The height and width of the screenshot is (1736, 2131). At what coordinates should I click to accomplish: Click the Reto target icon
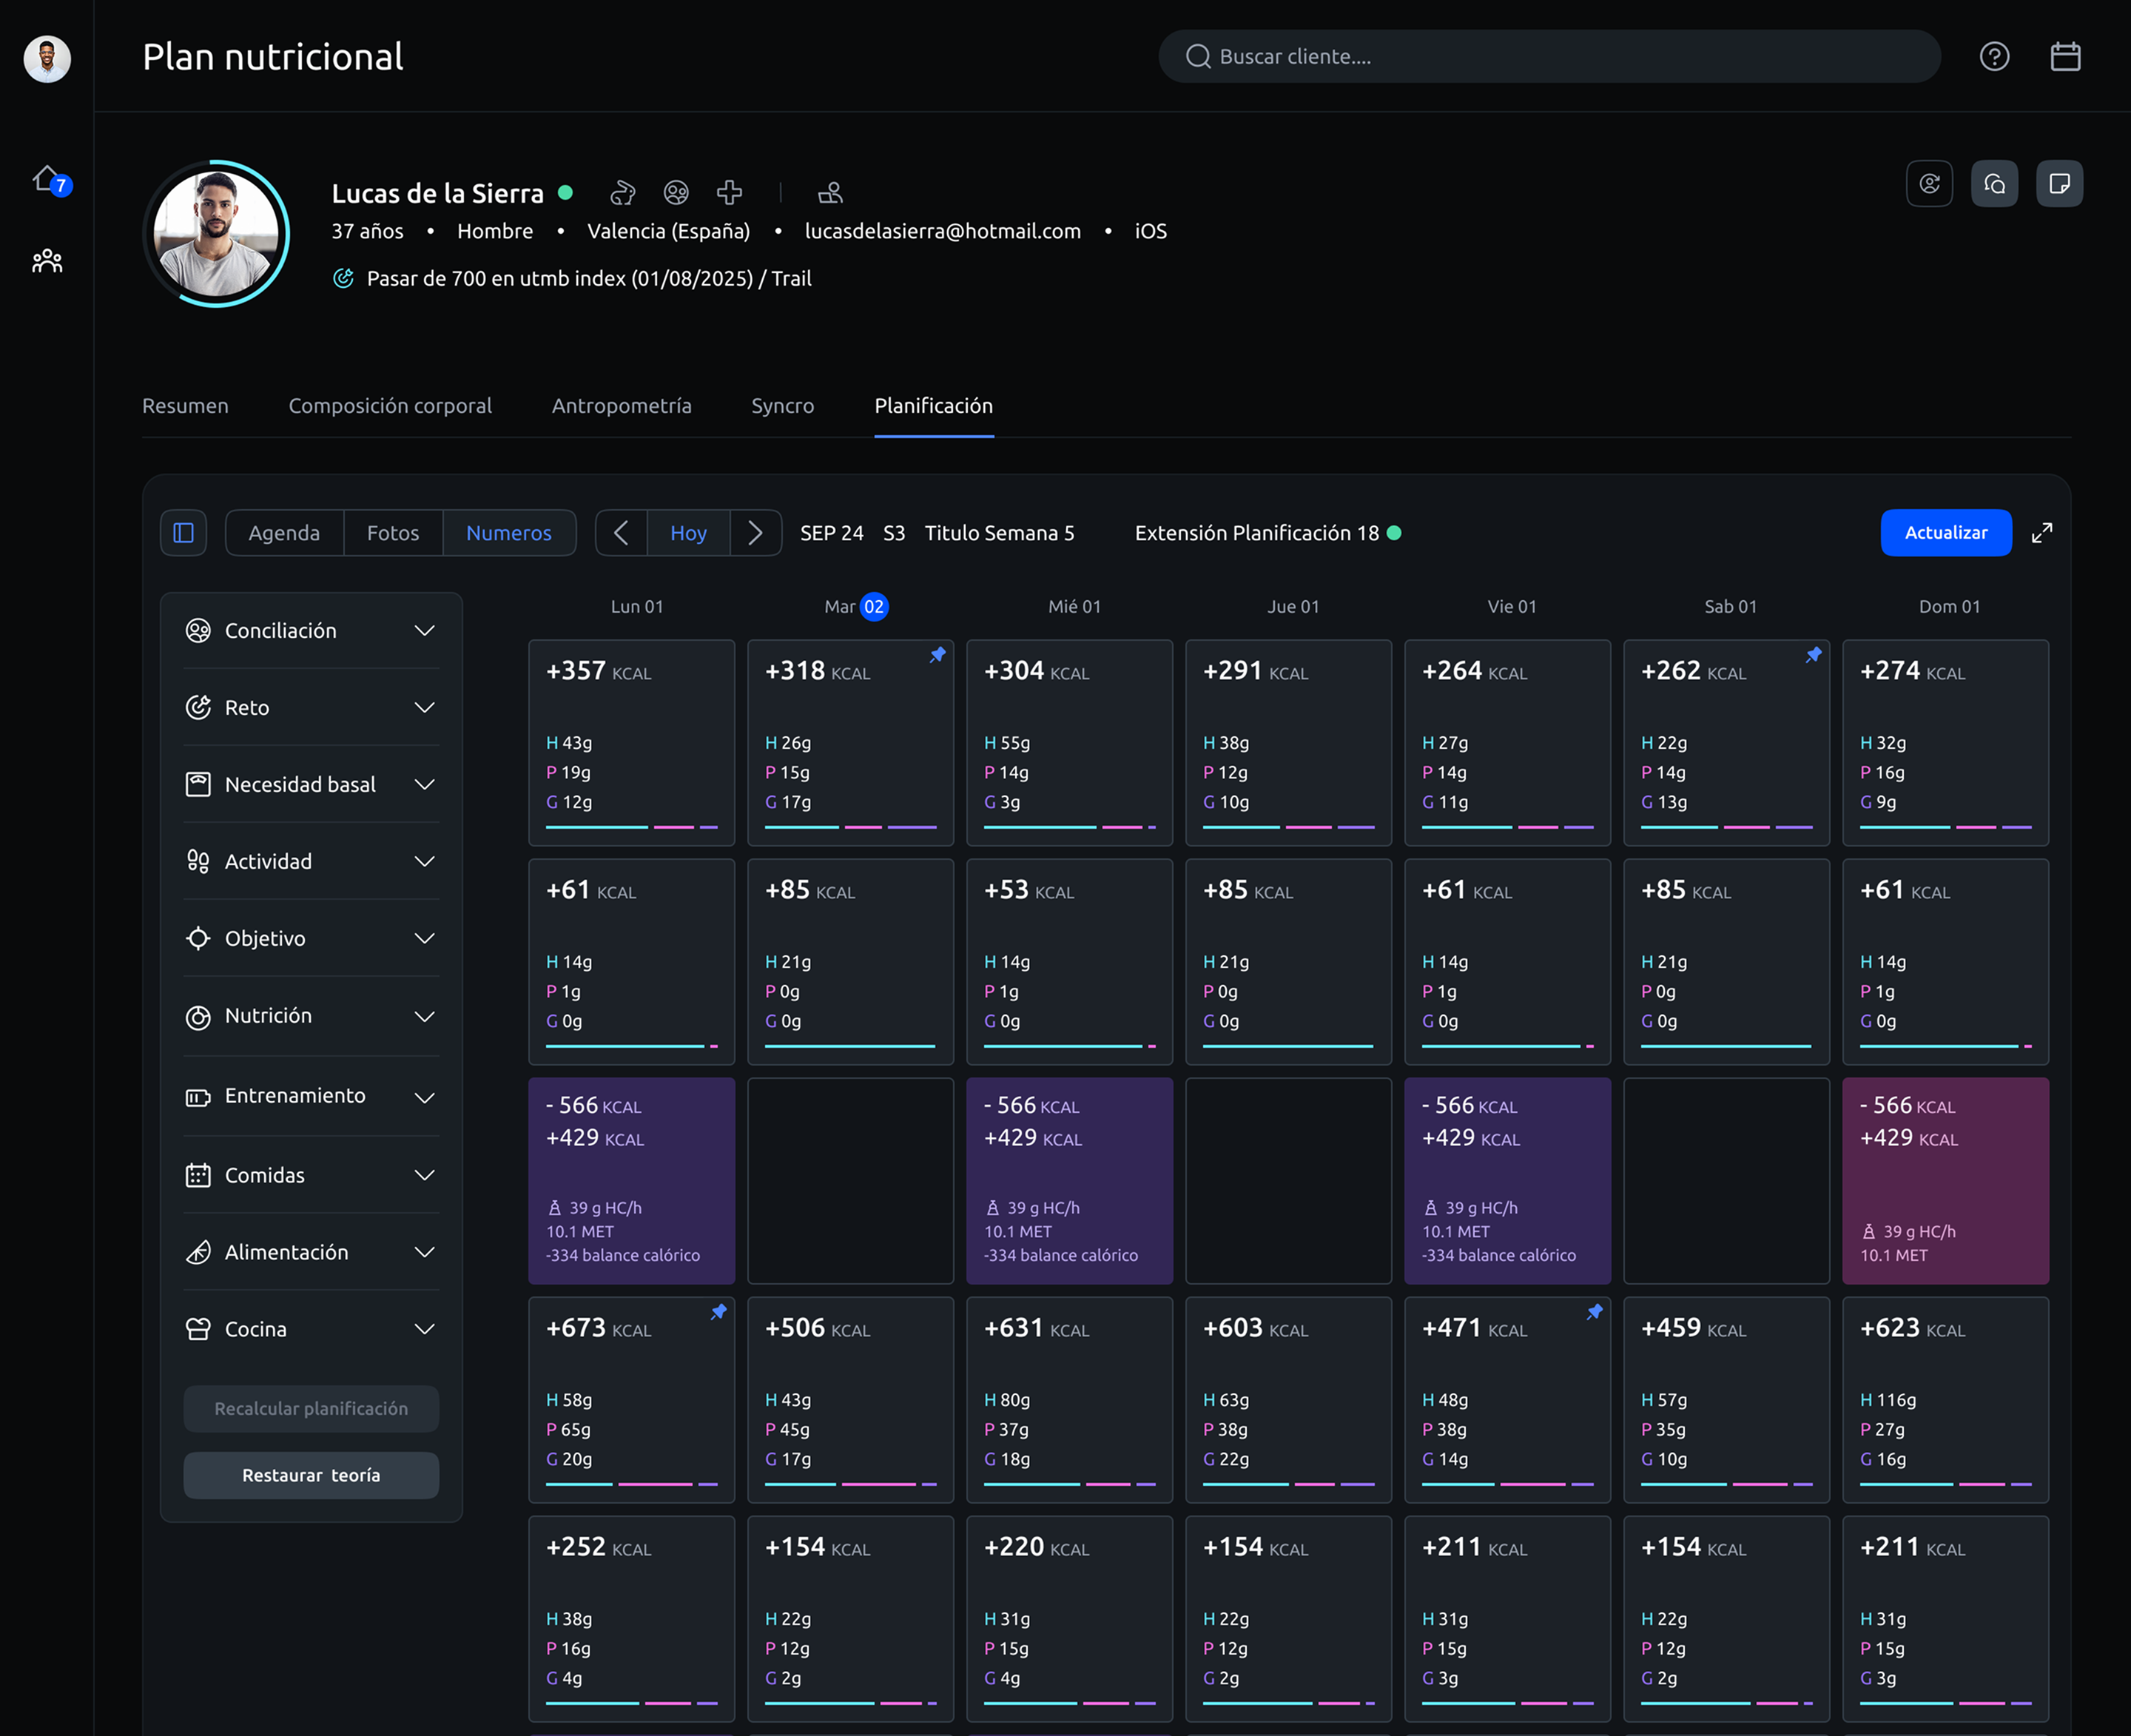(x=198, y=707)
